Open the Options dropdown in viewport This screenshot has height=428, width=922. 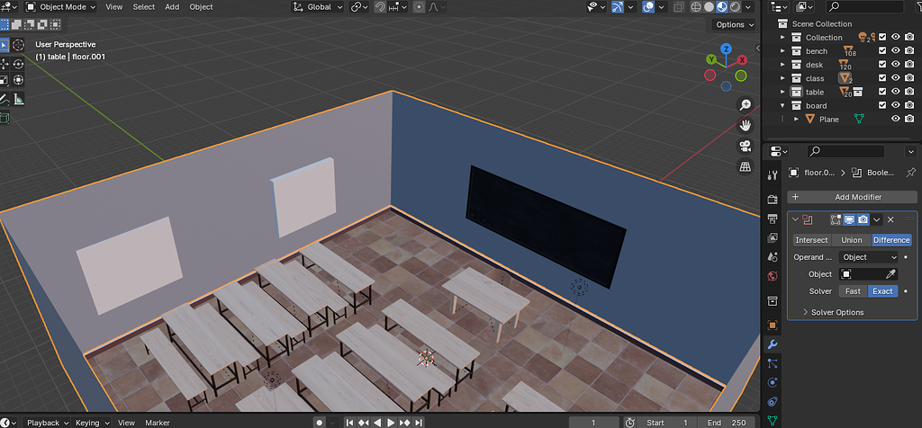coord(735,24)
